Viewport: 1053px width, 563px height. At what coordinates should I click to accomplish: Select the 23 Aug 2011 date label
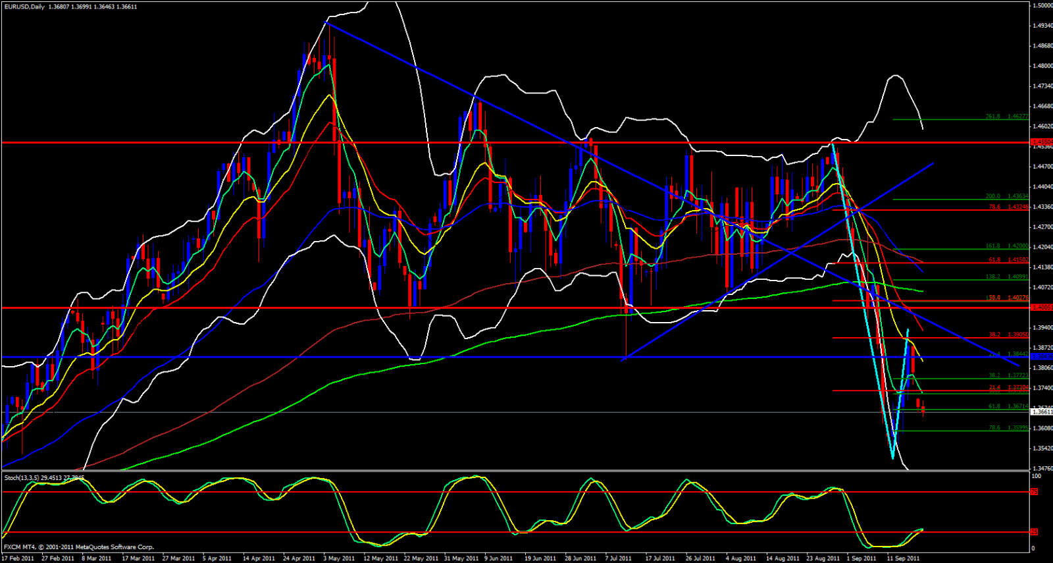pyautogui.click(x=823, y=558)
